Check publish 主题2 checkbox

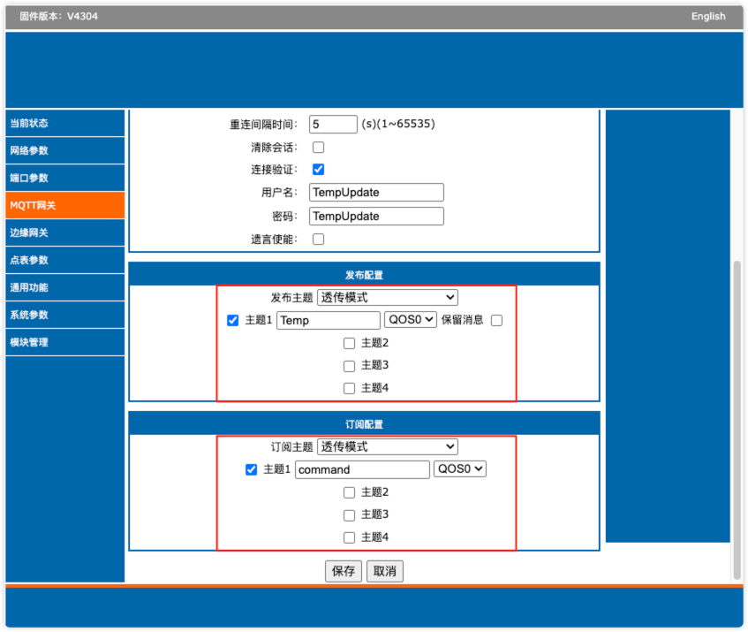pyautogui.click(x=349, y=343)
